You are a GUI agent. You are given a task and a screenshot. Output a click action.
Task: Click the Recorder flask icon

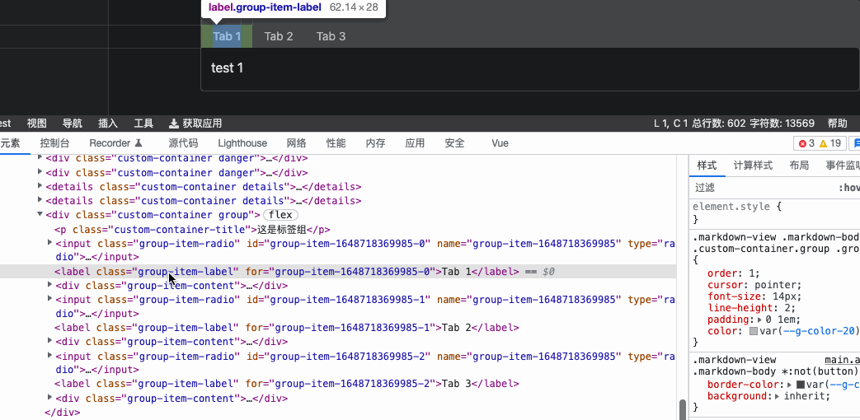(139, 142)
